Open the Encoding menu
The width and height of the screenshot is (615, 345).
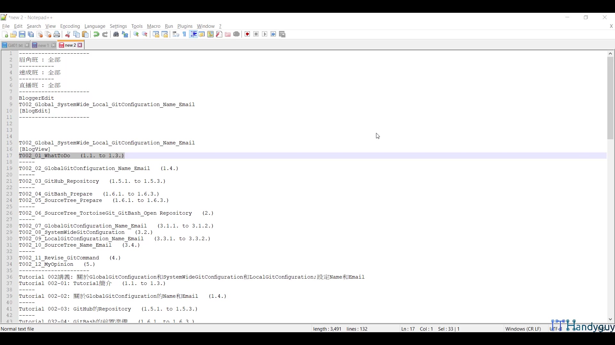[70, 26]
